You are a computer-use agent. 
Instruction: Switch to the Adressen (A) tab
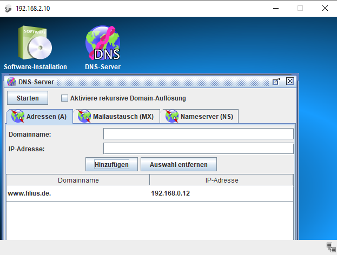39,117
